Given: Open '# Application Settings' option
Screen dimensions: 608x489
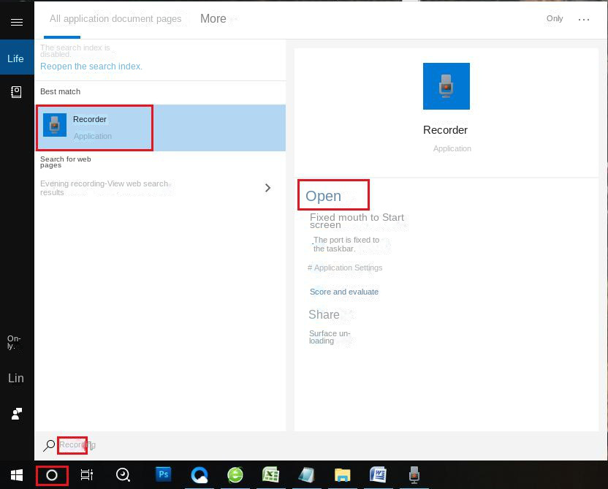Looking at the screenshot, I should click(x=345, y=268).
